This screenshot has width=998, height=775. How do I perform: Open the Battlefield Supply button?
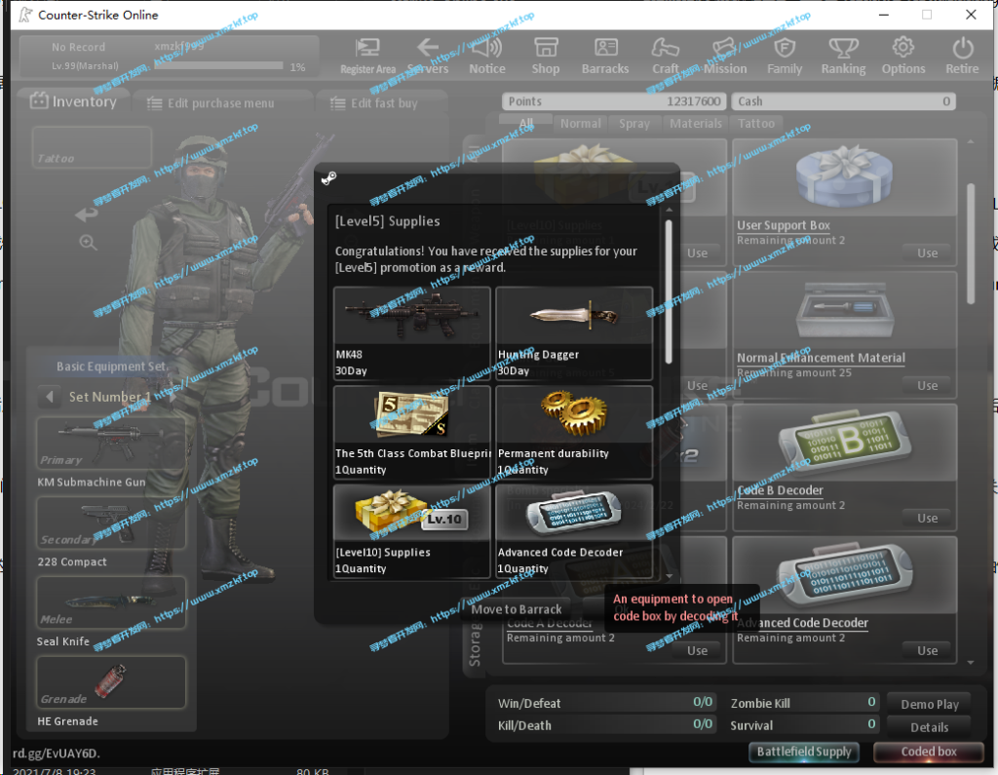pos(804,752)
